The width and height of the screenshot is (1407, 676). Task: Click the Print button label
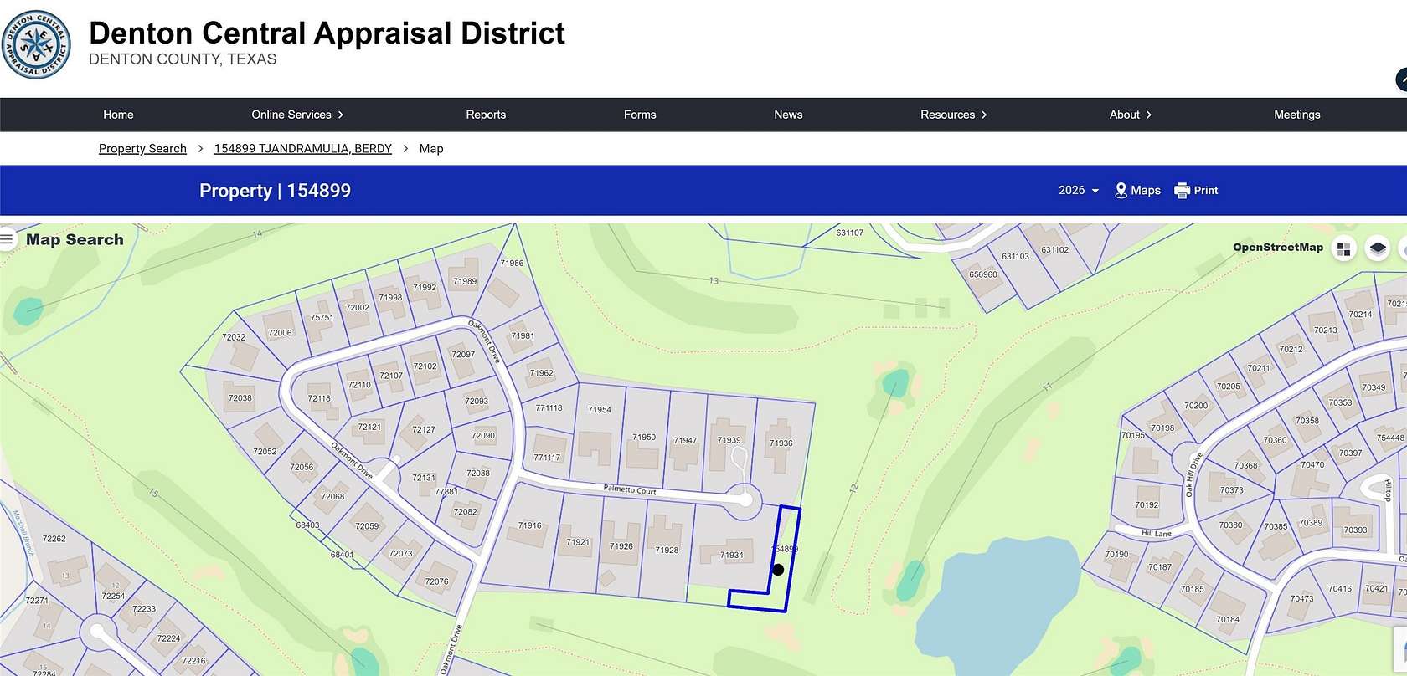tap(1206, 191)
